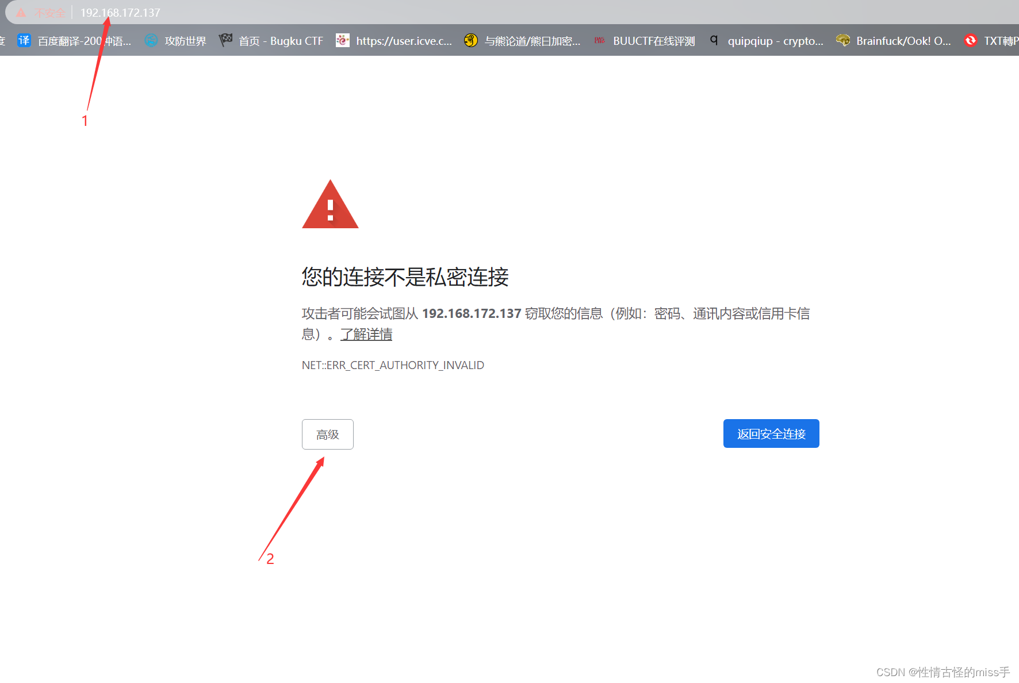Open the 首页 - Bugku CTF bookmark
The image size is (1019, 683).
281,40
